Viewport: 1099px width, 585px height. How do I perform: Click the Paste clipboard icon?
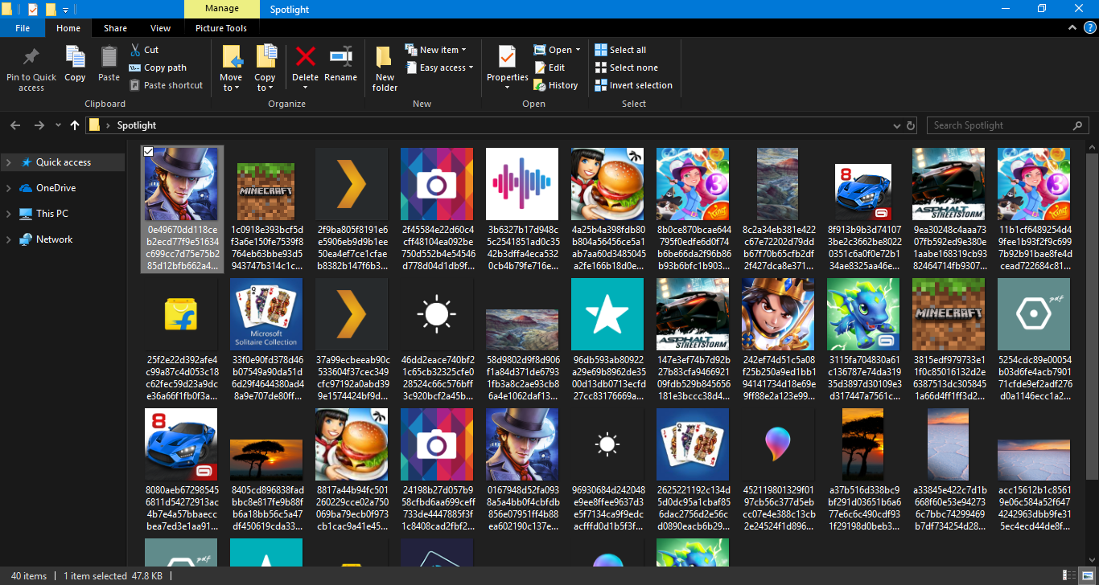pos(109,57)
